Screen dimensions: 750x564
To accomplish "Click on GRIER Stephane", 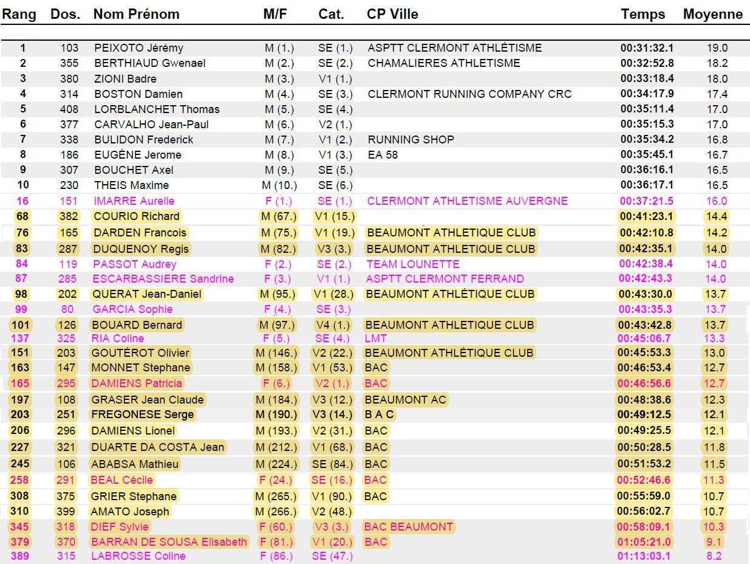I will tap(134, 497).
